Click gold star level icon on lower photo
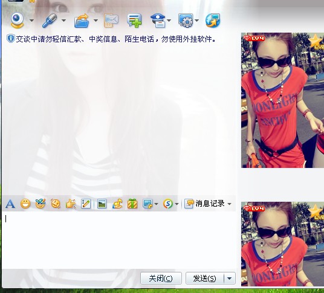The height and width of the screenshot is (293, 324). coord(316,212)
